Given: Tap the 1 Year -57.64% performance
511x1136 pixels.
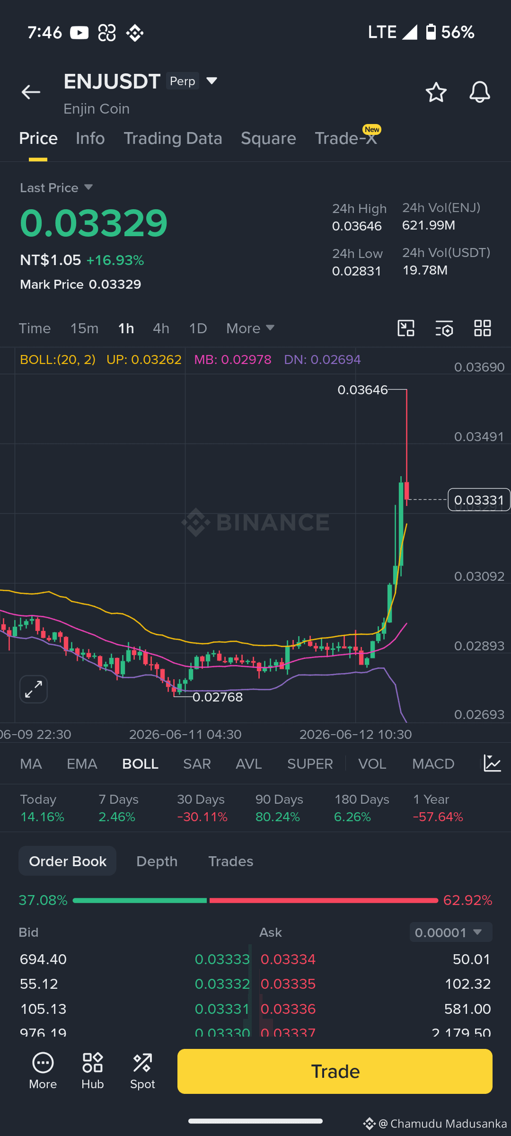Looking at the screenshot, I should pos(438,808).
